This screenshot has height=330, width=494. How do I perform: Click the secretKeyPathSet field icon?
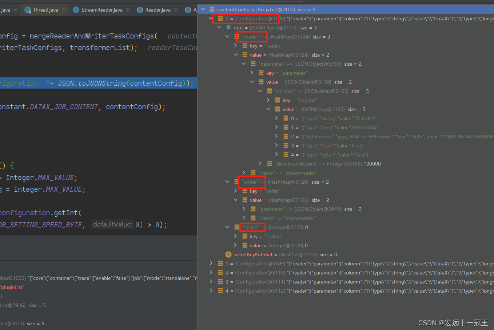click(228, 254)
